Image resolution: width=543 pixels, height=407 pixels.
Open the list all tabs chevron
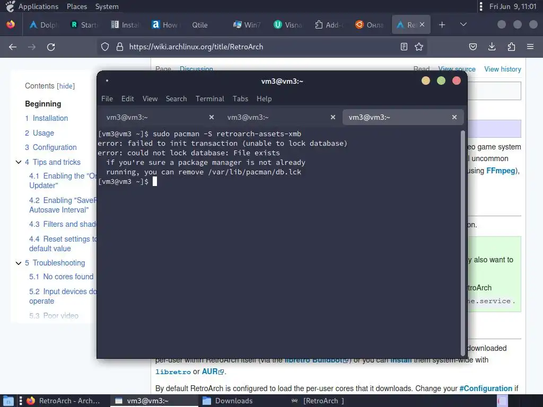pos(463,24)
